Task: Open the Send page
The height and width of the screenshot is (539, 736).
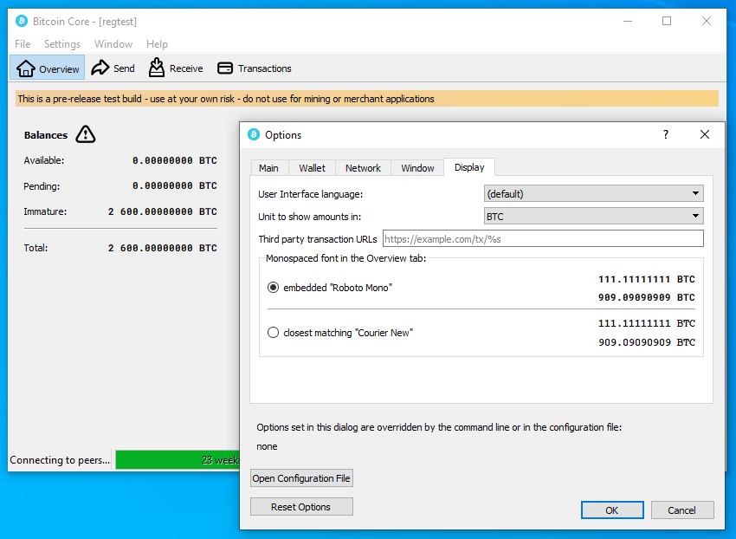Action: pyautogui.click(x=113, y=68)
